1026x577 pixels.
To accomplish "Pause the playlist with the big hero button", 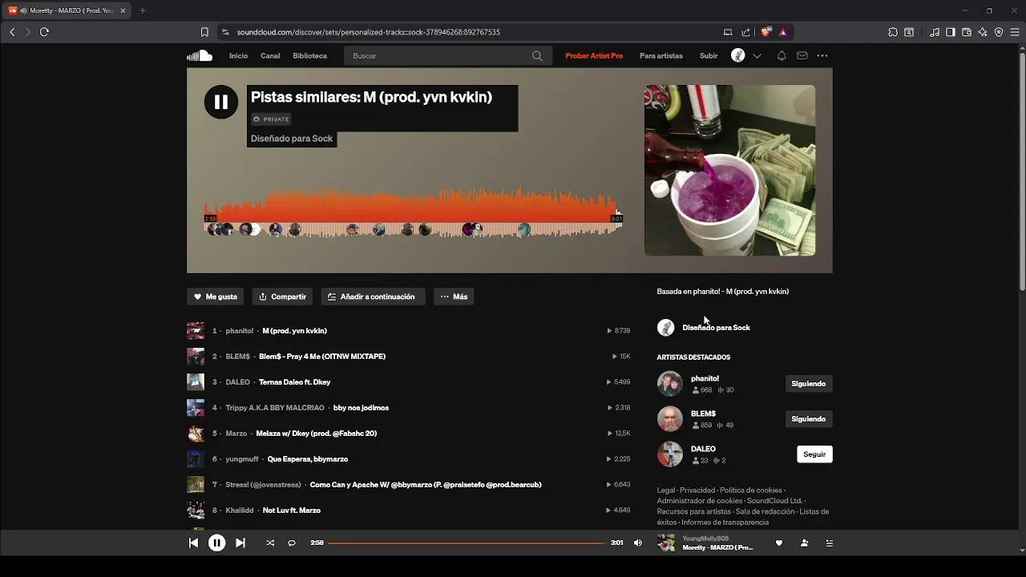I will (221, 102).
